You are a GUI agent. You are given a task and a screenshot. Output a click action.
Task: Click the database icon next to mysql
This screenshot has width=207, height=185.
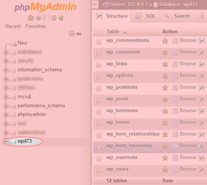(x=14, y=97)
